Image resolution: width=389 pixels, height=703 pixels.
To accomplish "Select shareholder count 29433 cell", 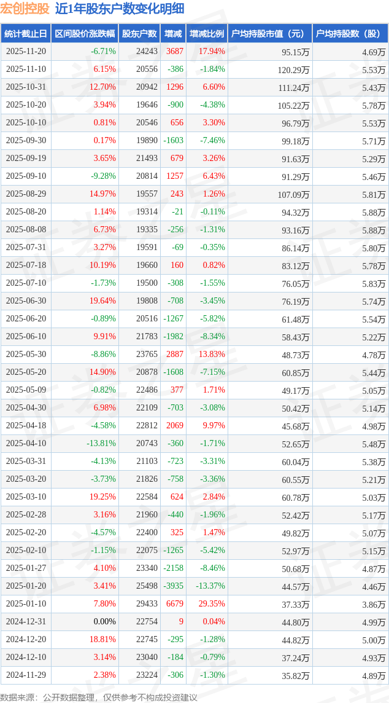I will [x=147, y=604].
